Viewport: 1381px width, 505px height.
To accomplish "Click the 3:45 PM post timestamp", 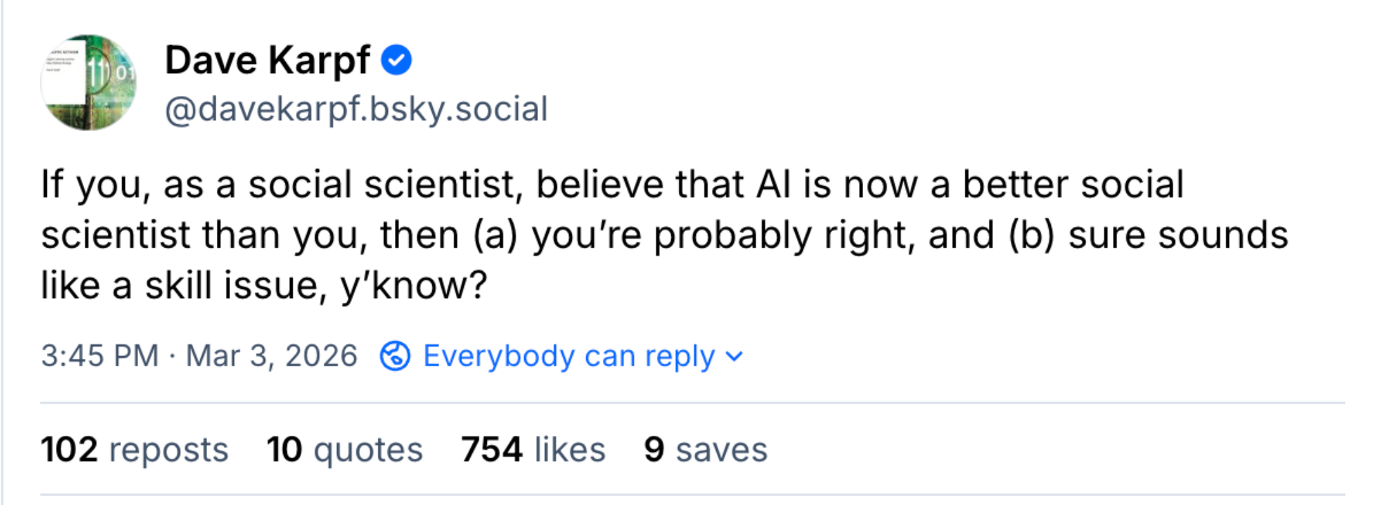I will (x=99, y=356).
